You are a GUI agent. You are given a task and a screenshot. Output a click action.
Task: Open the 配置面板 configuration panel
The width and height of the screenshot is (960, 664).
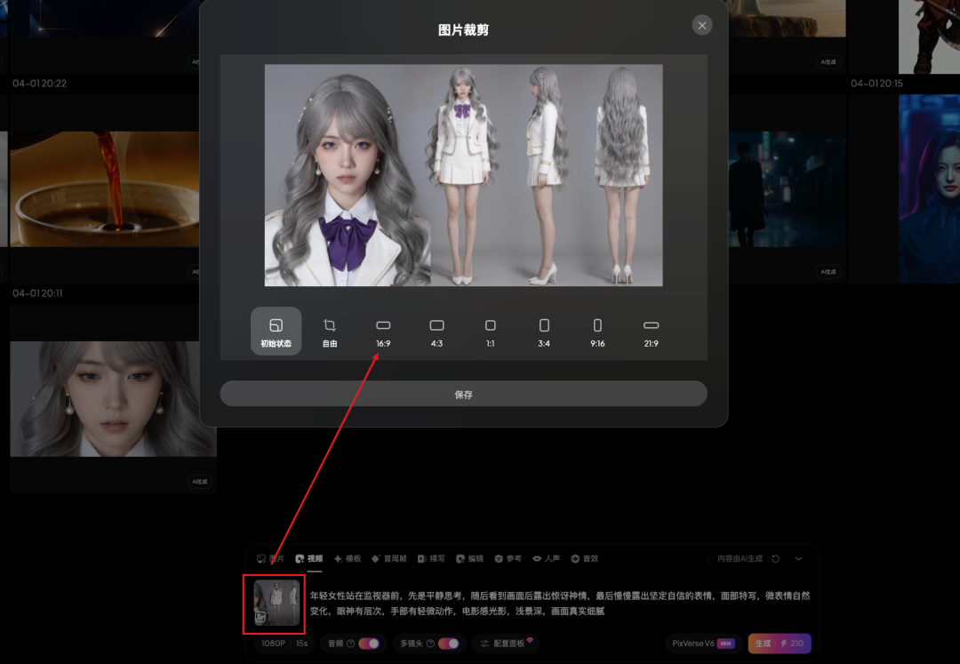505,643
